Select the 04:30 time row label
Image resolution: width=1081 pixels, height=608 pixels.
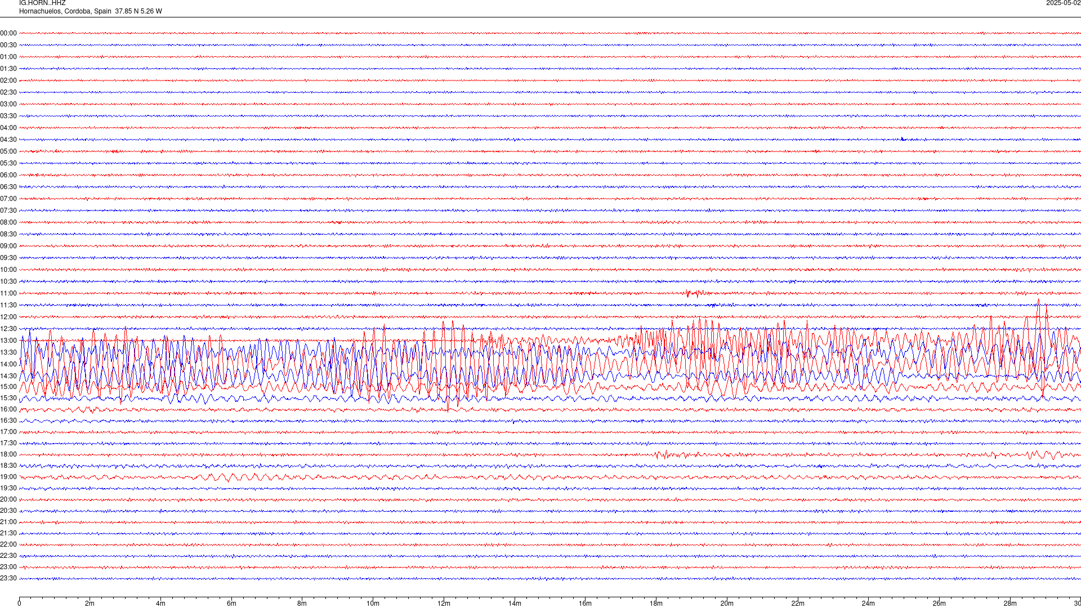coord(8,140)
